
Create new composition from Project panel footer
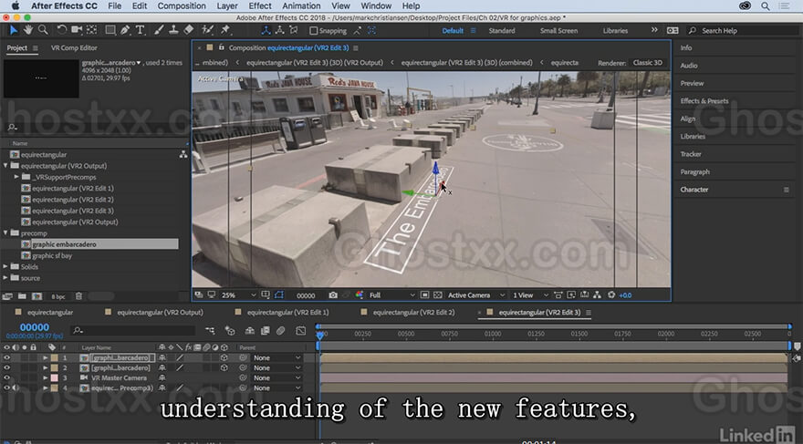(36, 296)
